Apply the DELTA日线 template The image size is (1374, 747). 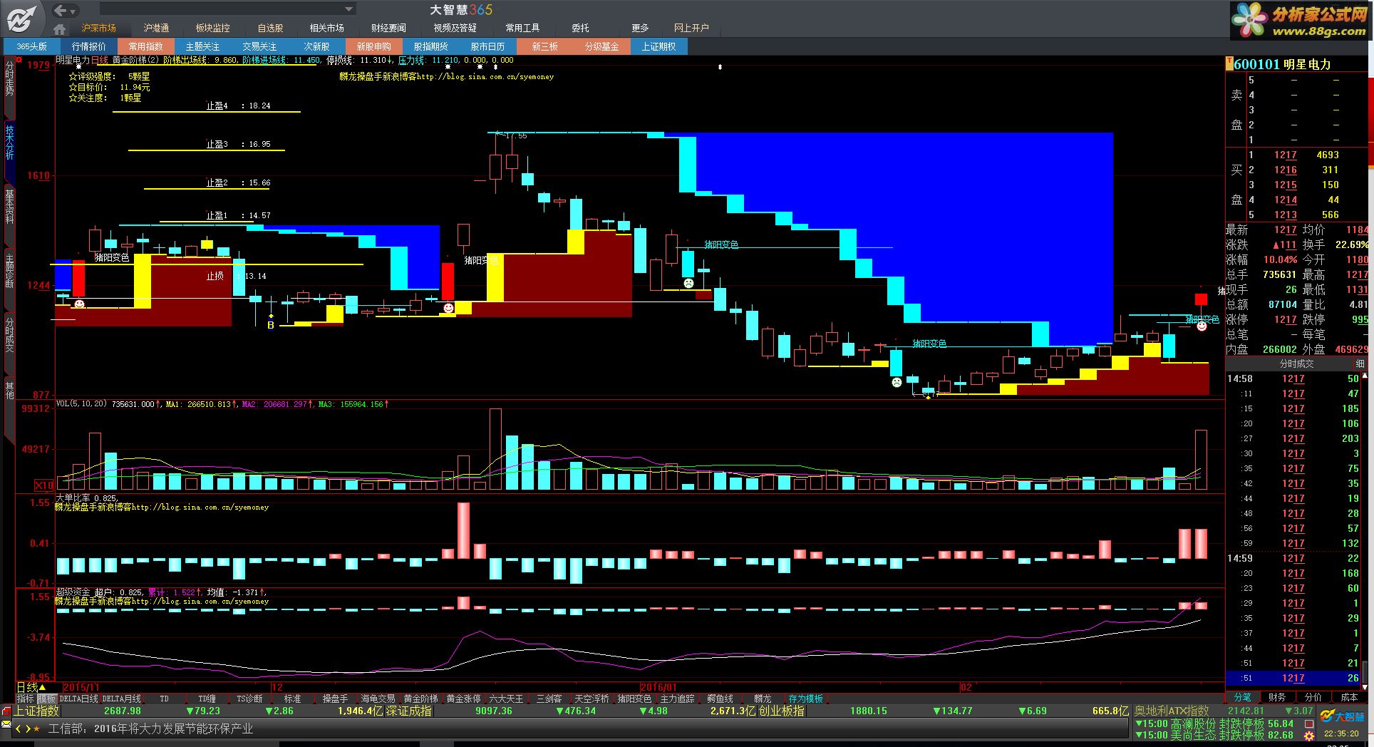coord(78,699)
